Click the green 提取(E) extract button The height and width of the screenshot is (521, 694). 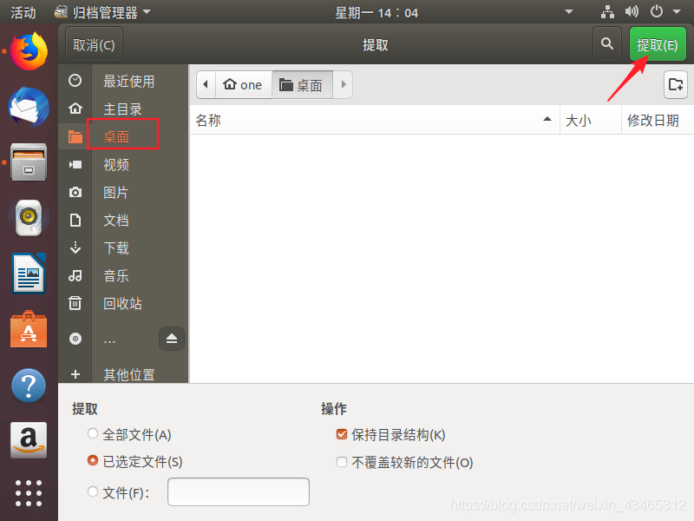658,44
